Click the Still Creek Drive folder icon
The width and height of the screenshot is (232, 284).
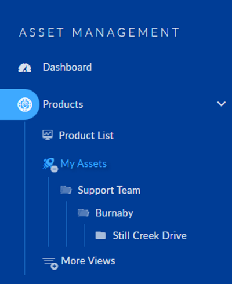[x=100, y=235]
